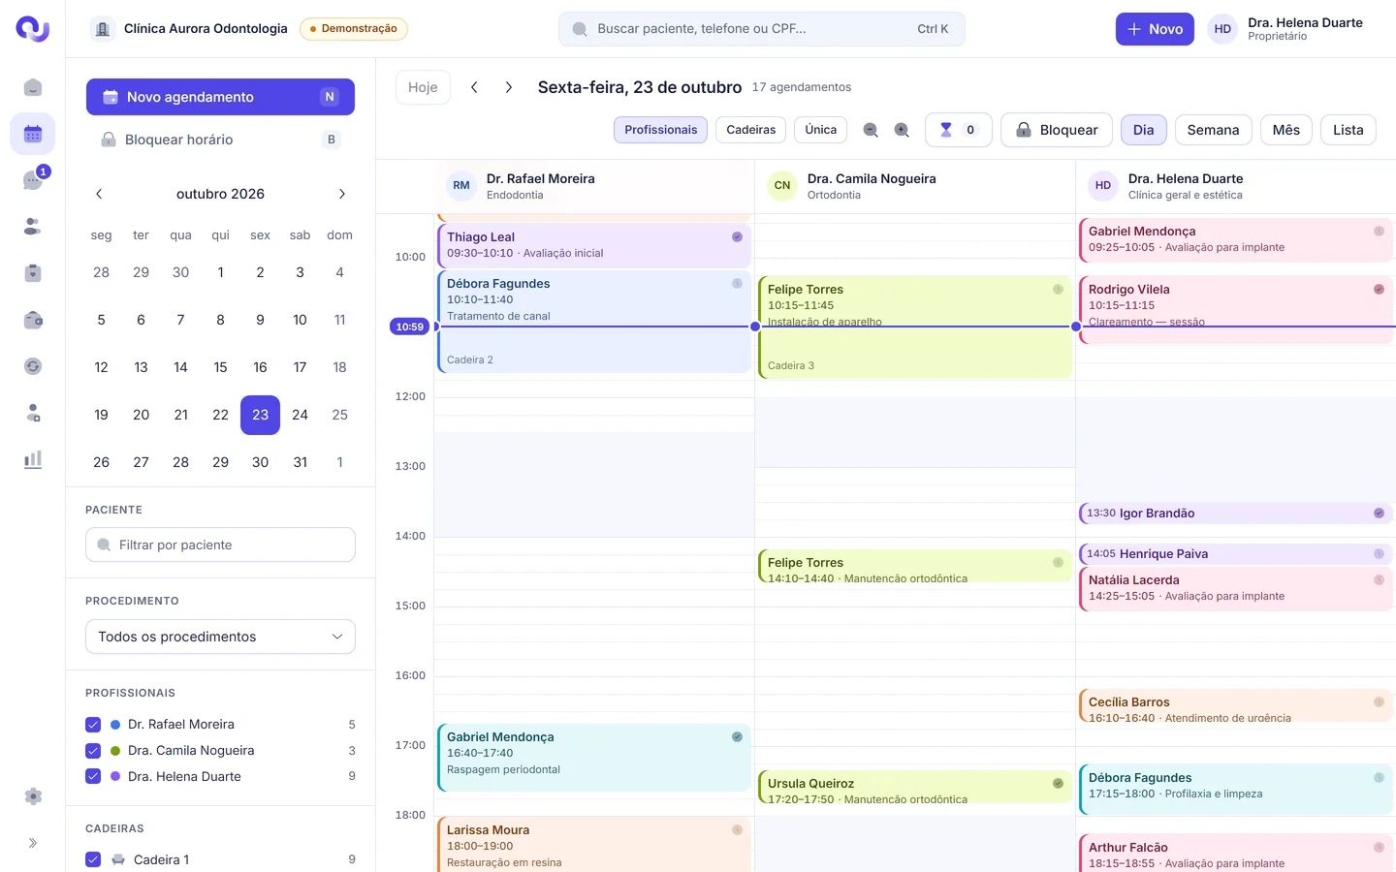Click the zoom out magnifier icon
Image resolution: width=1396 pixels, height=872 pixels.
(871, 130)
